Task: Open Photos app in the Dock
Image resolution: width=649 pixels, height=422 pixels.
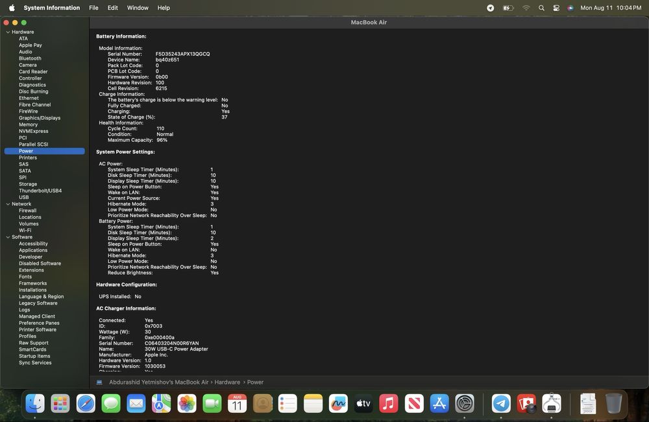Action: pyautogui.click(x=187, y=403)
